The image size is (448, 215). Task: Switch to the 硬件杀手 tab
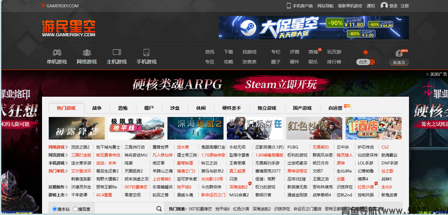tap(232, 108)
